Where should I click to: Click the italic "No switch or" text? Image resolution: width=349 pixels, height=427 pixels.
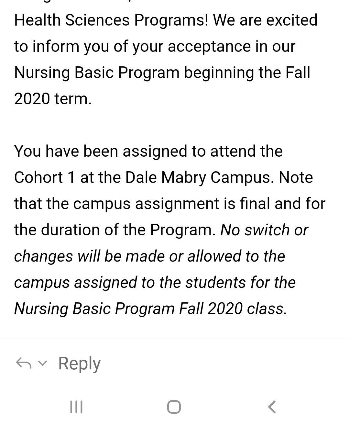click(x=264, y=230)
